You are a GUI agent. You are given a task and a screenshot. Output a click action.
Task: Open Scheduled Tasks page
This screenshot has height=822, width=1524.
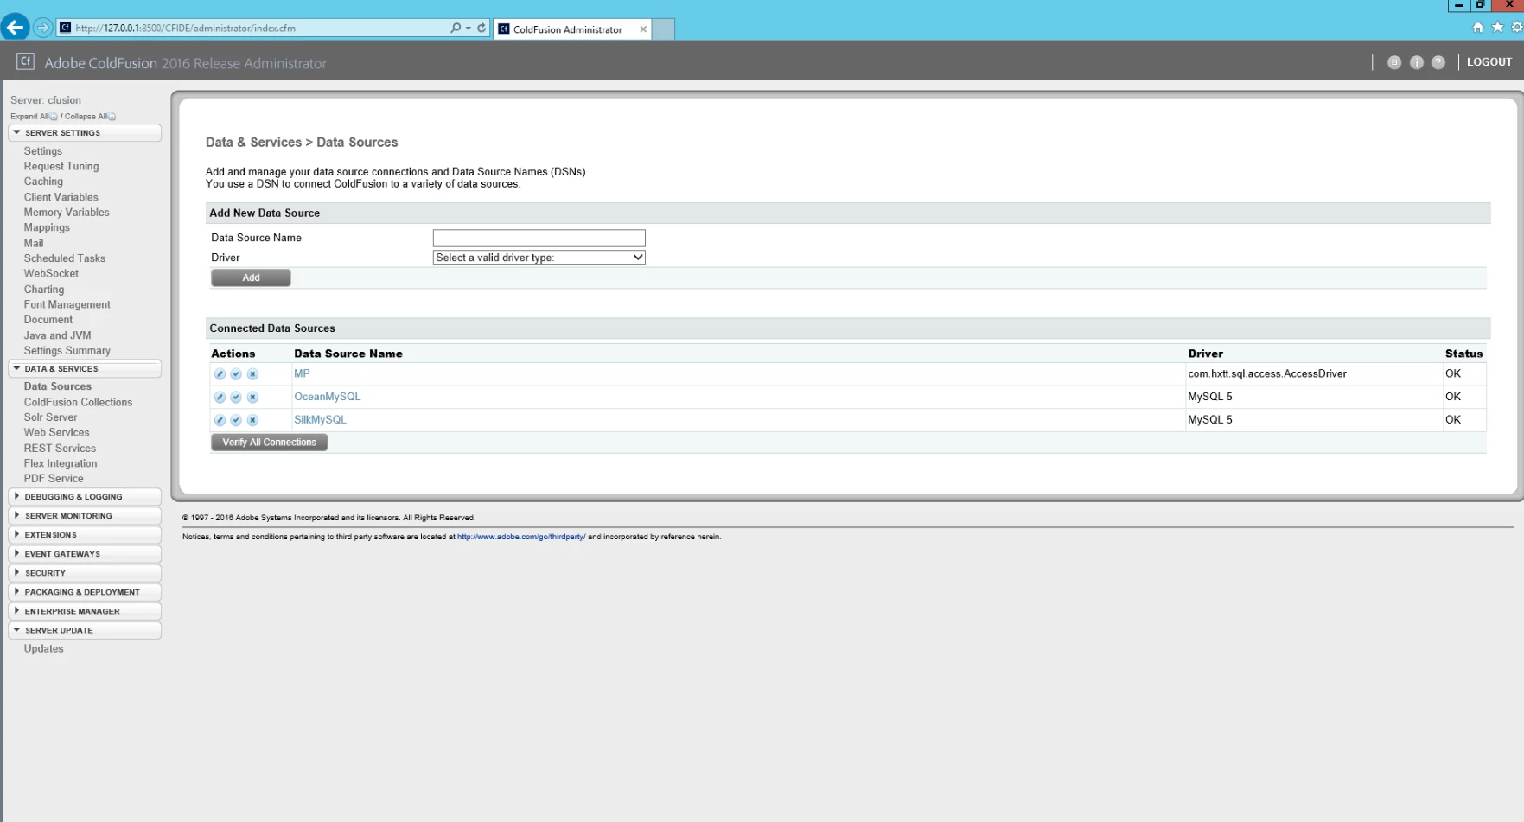(x=65, y=258)
